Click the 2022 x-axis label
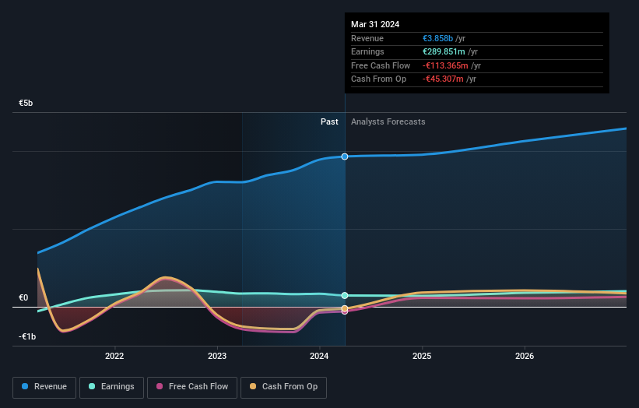Viewport: 639px width, 408px height. point(114,356)
